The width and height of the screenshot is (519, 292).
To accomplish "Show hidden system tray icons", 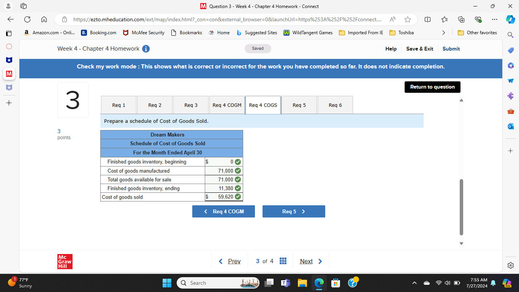I will (x=415, y=283).
